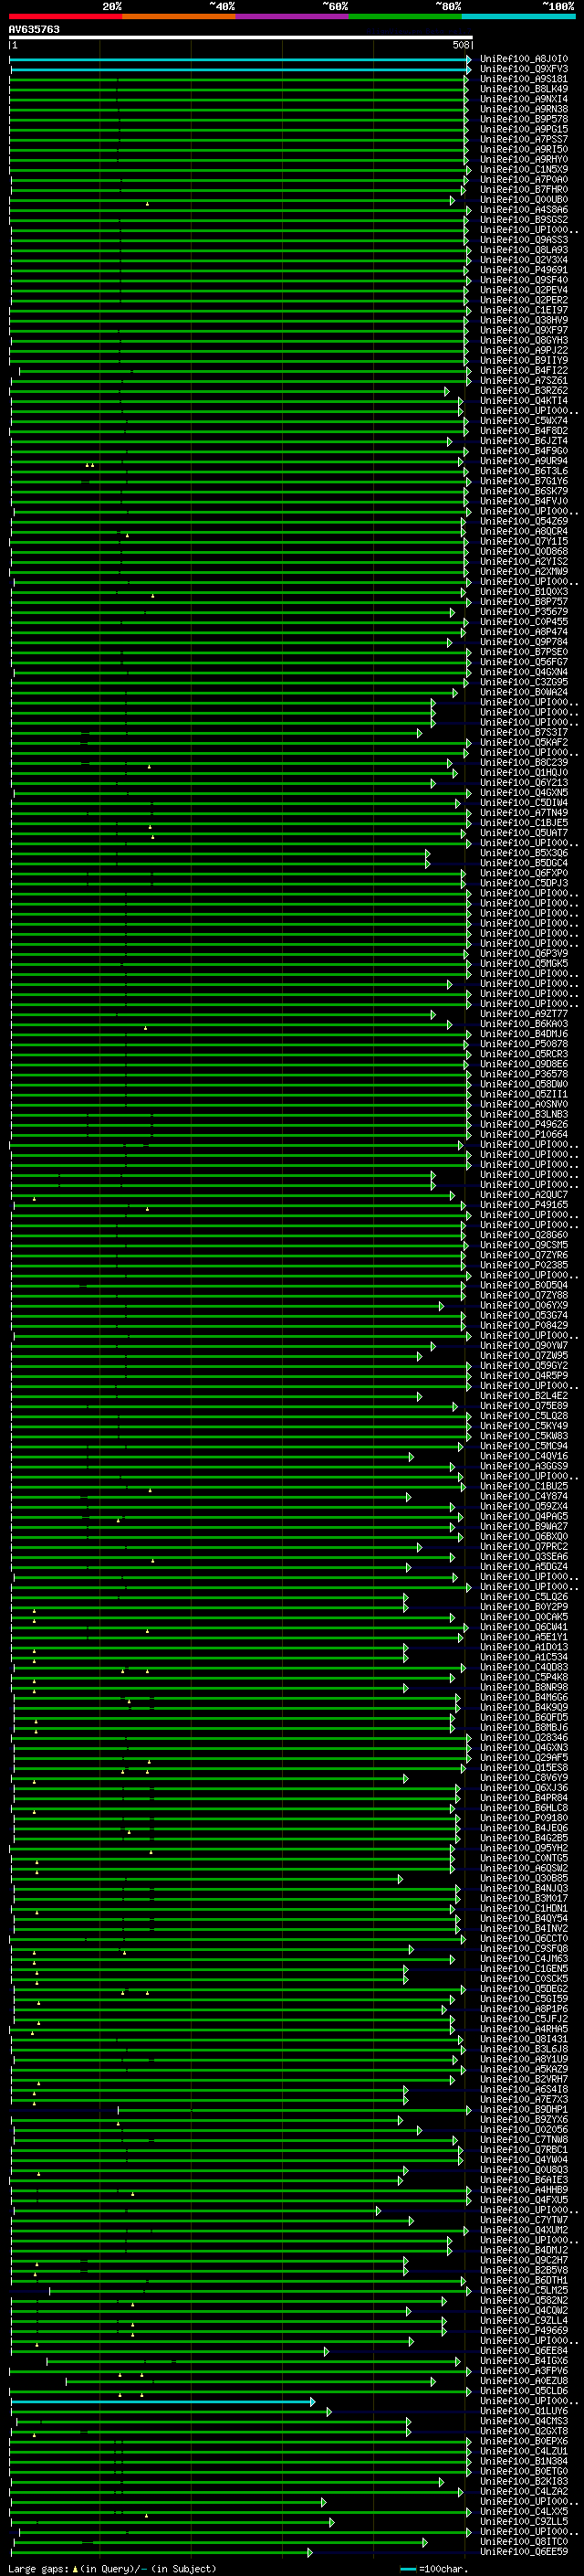The width and height of the screenshot is (584, 2576).
Task: Select hit label UniRef100_Q9P784
Action: pyautogui.click(x=524, y=642)
